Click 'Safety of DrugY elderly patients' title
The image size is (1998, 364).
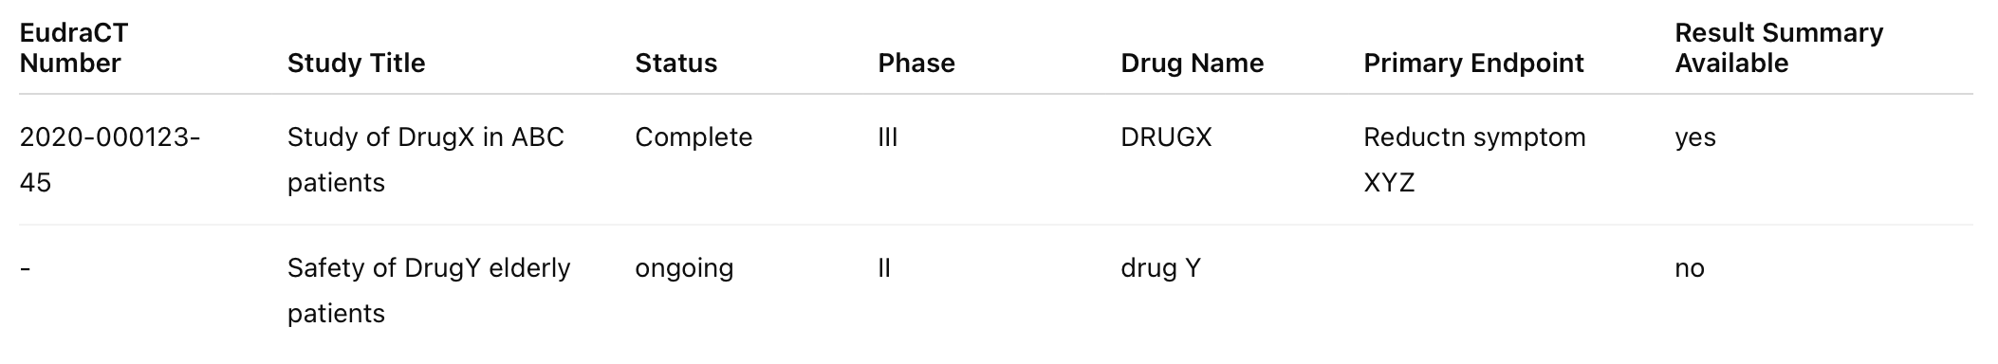tap(429, 290)
